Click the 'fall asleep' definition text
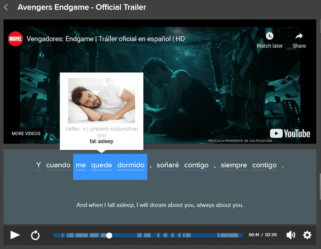 tap(101, 141)
